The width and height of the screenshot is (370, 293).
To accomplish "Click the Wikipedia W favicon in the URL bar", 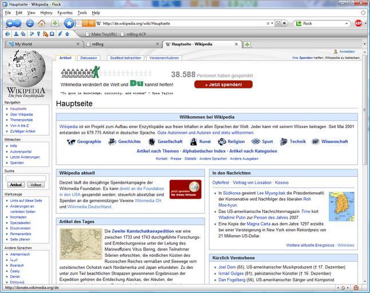I will [x=99, y=23].
